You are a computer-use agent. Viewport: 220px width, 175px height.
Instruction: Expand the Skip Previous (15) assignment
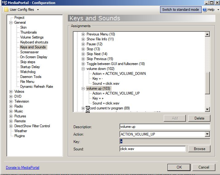pyautogui.click(x=83, y=59)
